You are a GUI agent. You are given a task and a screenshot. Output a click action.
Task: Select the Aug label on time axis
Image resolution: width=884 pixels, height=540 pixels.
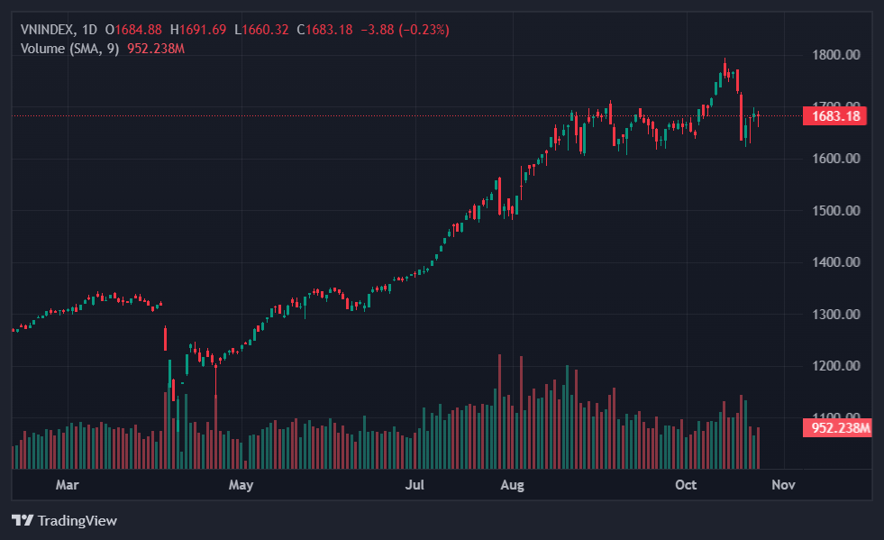(512, 485)
